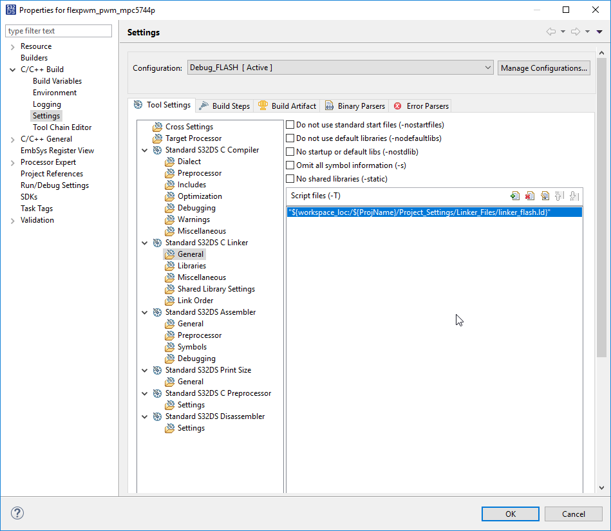Click the Warnings option icon
611x531 pixels.
tap(170, 219)
